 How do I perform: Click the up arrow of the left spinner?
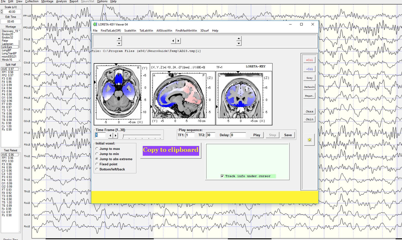[x=119, y=38]
